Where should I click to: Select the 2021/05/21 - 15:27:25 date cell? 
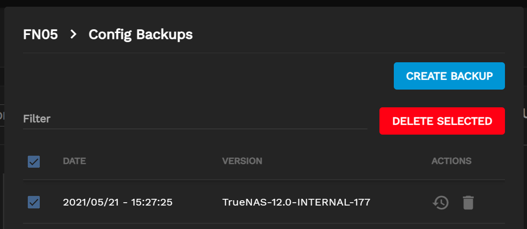[117, 203]
